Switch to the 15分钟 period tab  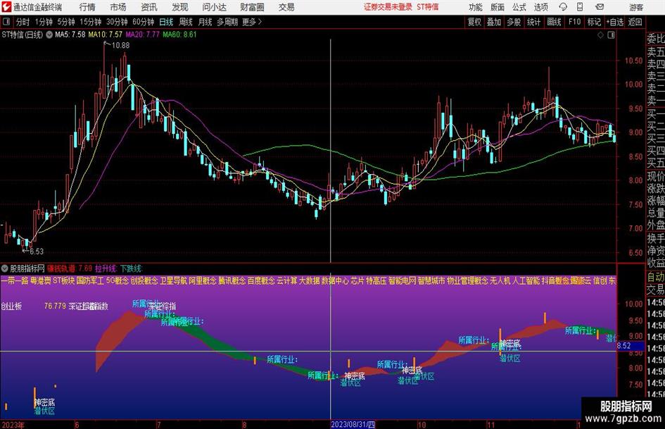point(91,22)
